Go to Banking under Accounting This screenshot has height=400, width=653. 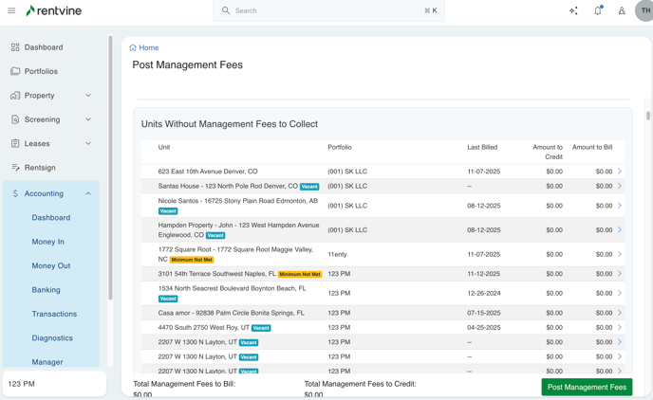tap(46, 290)
